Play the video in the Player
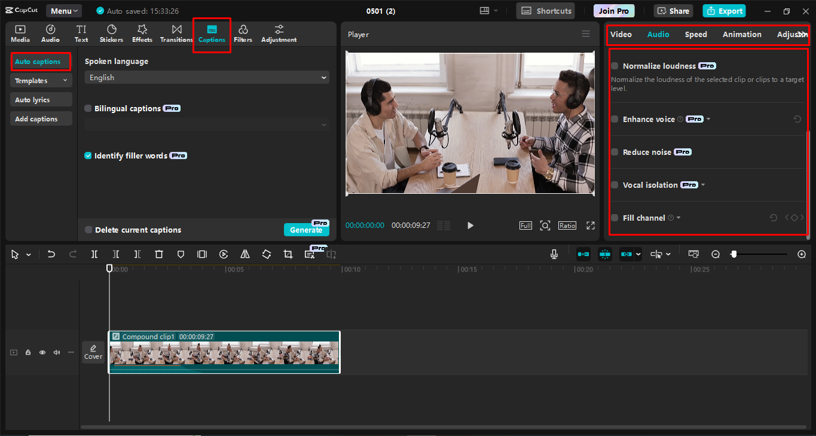This screenshot has height=436, width=816. (470, 225)
